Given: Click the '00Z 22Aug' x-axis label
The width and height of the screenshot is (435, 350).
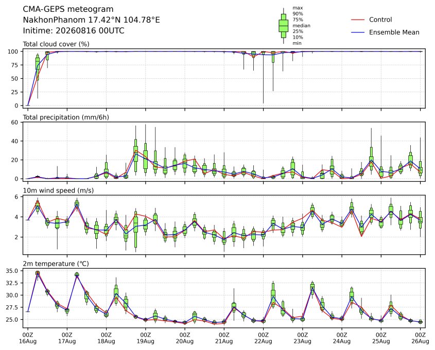Looking at the screenshot, I should coord(263,338).
